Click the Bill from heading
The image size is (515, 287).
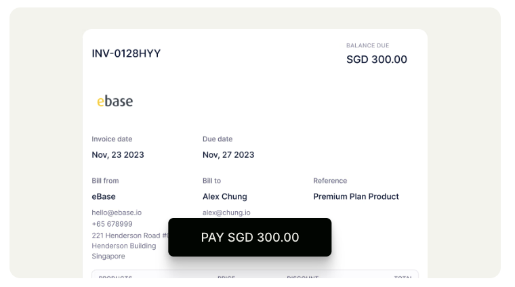[105, 181]
